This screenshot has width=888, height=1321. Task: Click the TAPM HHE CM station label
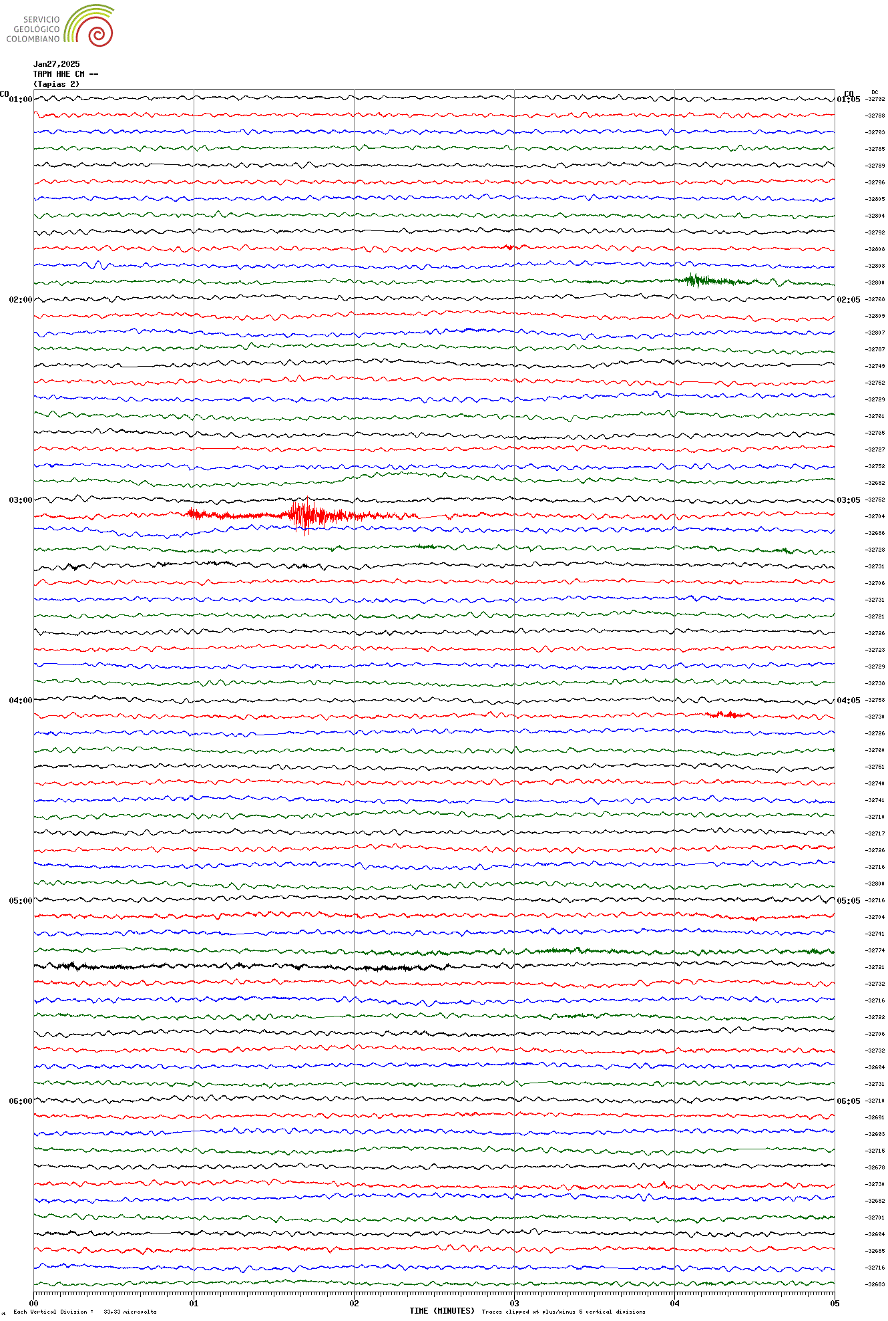[x=65, y=74]
